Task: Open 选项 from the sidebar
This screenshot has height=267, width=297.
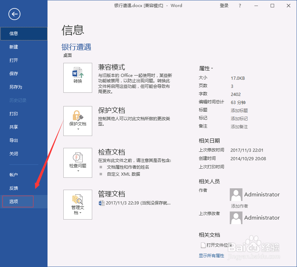Action: pyautogui.click(x=24, y=202)
